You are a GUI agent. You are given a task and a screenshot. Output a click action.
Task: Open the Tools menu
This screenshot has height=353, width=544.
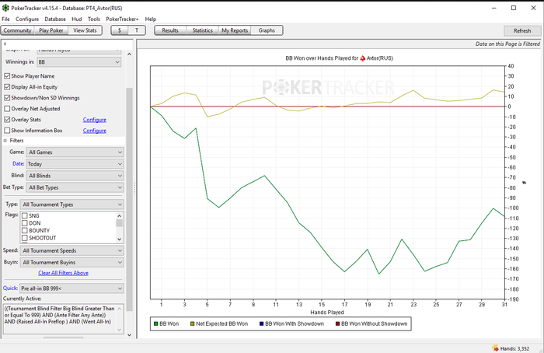(x=94, y=19)
